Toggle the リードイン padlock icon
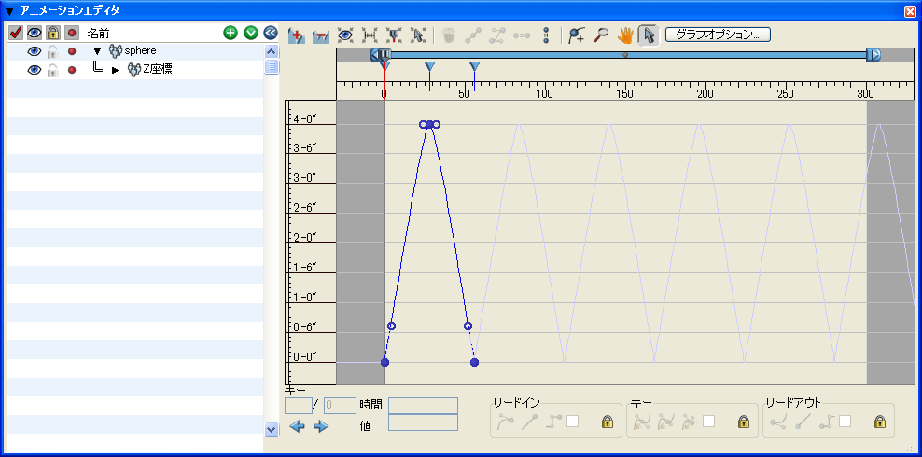 pyautogui.click(x=608, y=422)
